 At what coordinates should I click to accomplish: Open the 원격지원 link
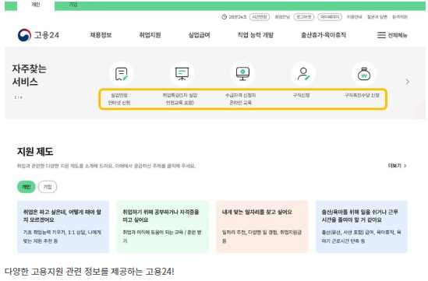[400, 17]
